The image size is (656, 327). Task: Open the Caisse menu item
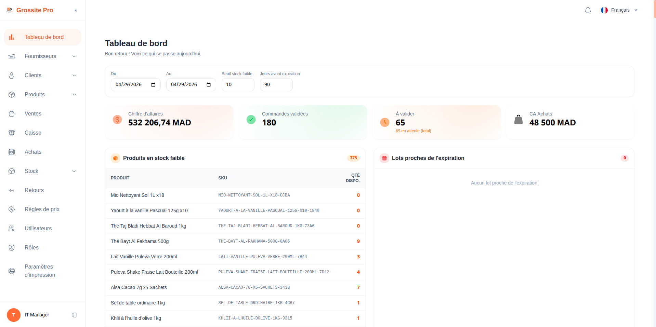point(42,133)
